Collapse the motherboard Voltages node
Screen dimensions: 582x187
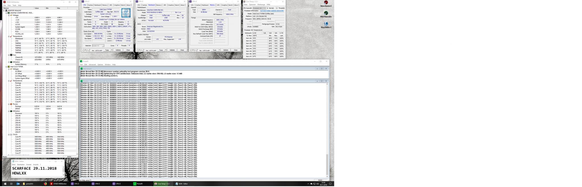[x=9, y=15]
